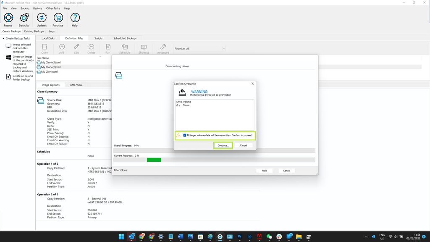Open the Defaults settings icon
Image resolution: width=430 pixels, height=242 pixels.
(24, 19)
